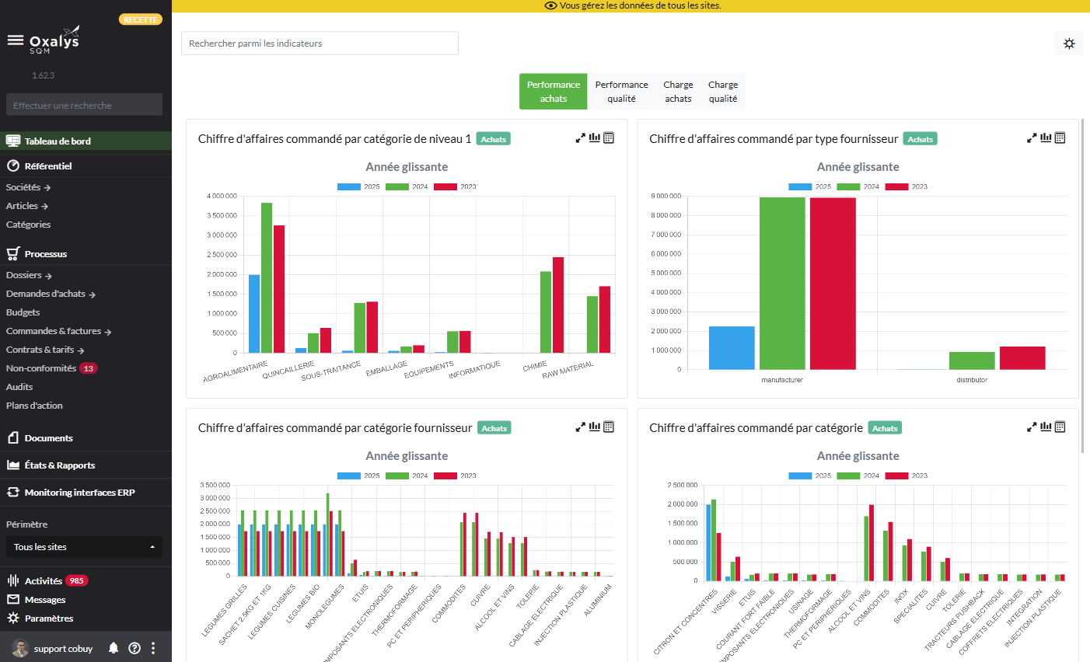Viewport: 1090px width, 662px height.
Task: Switch to the Performance qualité tab
Action: (x=621, y=91)
